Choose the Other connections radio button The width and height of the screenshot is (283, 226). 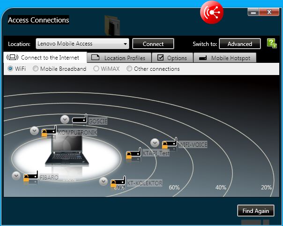click(x=129, y=68)
